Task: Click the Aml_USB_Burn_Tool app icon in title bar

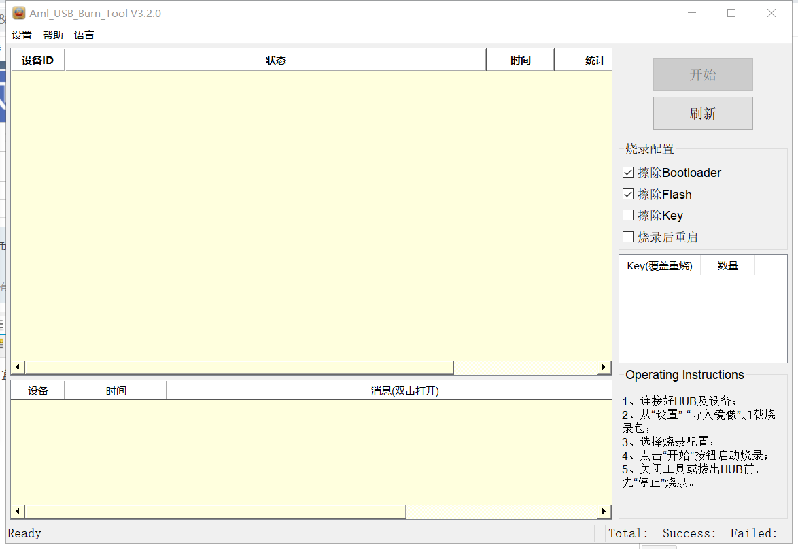Action: tap(18, 13)
